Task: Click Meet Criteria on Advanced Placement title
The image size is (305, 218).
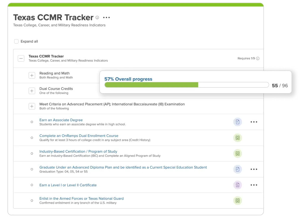Action: pos(112,104)
